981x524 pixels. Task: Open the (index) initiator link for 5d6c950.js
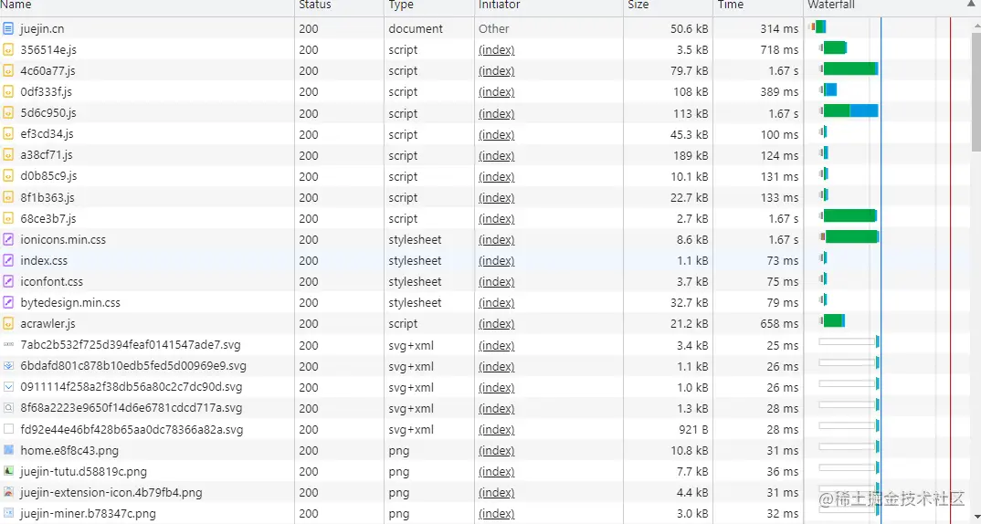click(496, 113)
